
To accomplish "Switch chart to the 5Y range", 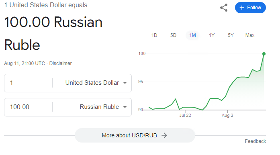I will pyautogui.click(x=231, y=35).
